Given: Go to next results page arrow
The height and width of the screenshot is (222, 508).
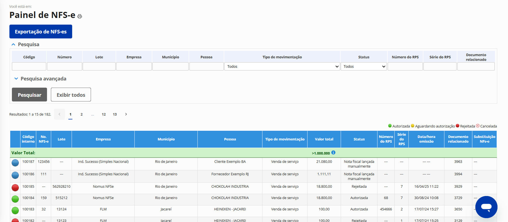Looking at the screenshot, I should pos(126,114).
